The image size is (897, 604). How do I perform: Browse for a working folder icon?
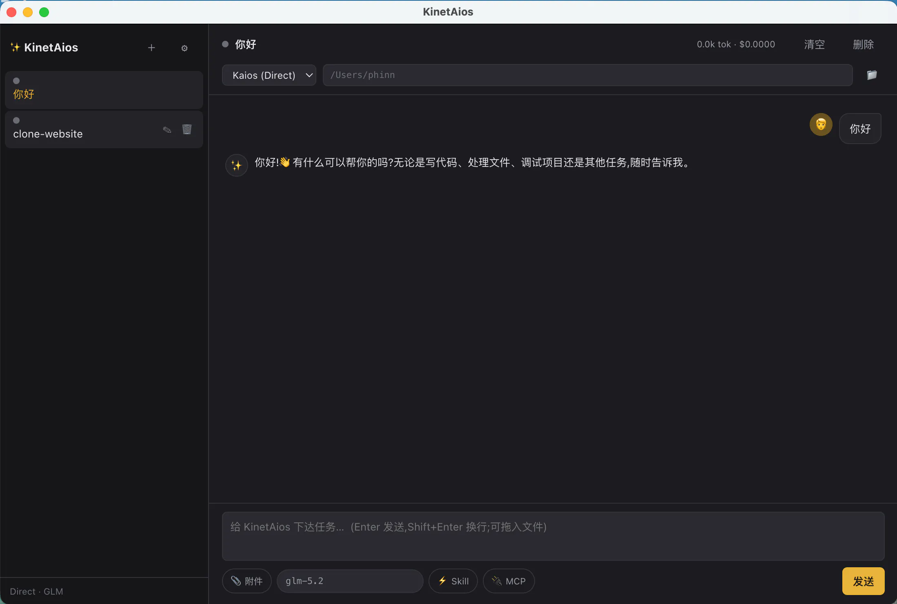(872, 75)
